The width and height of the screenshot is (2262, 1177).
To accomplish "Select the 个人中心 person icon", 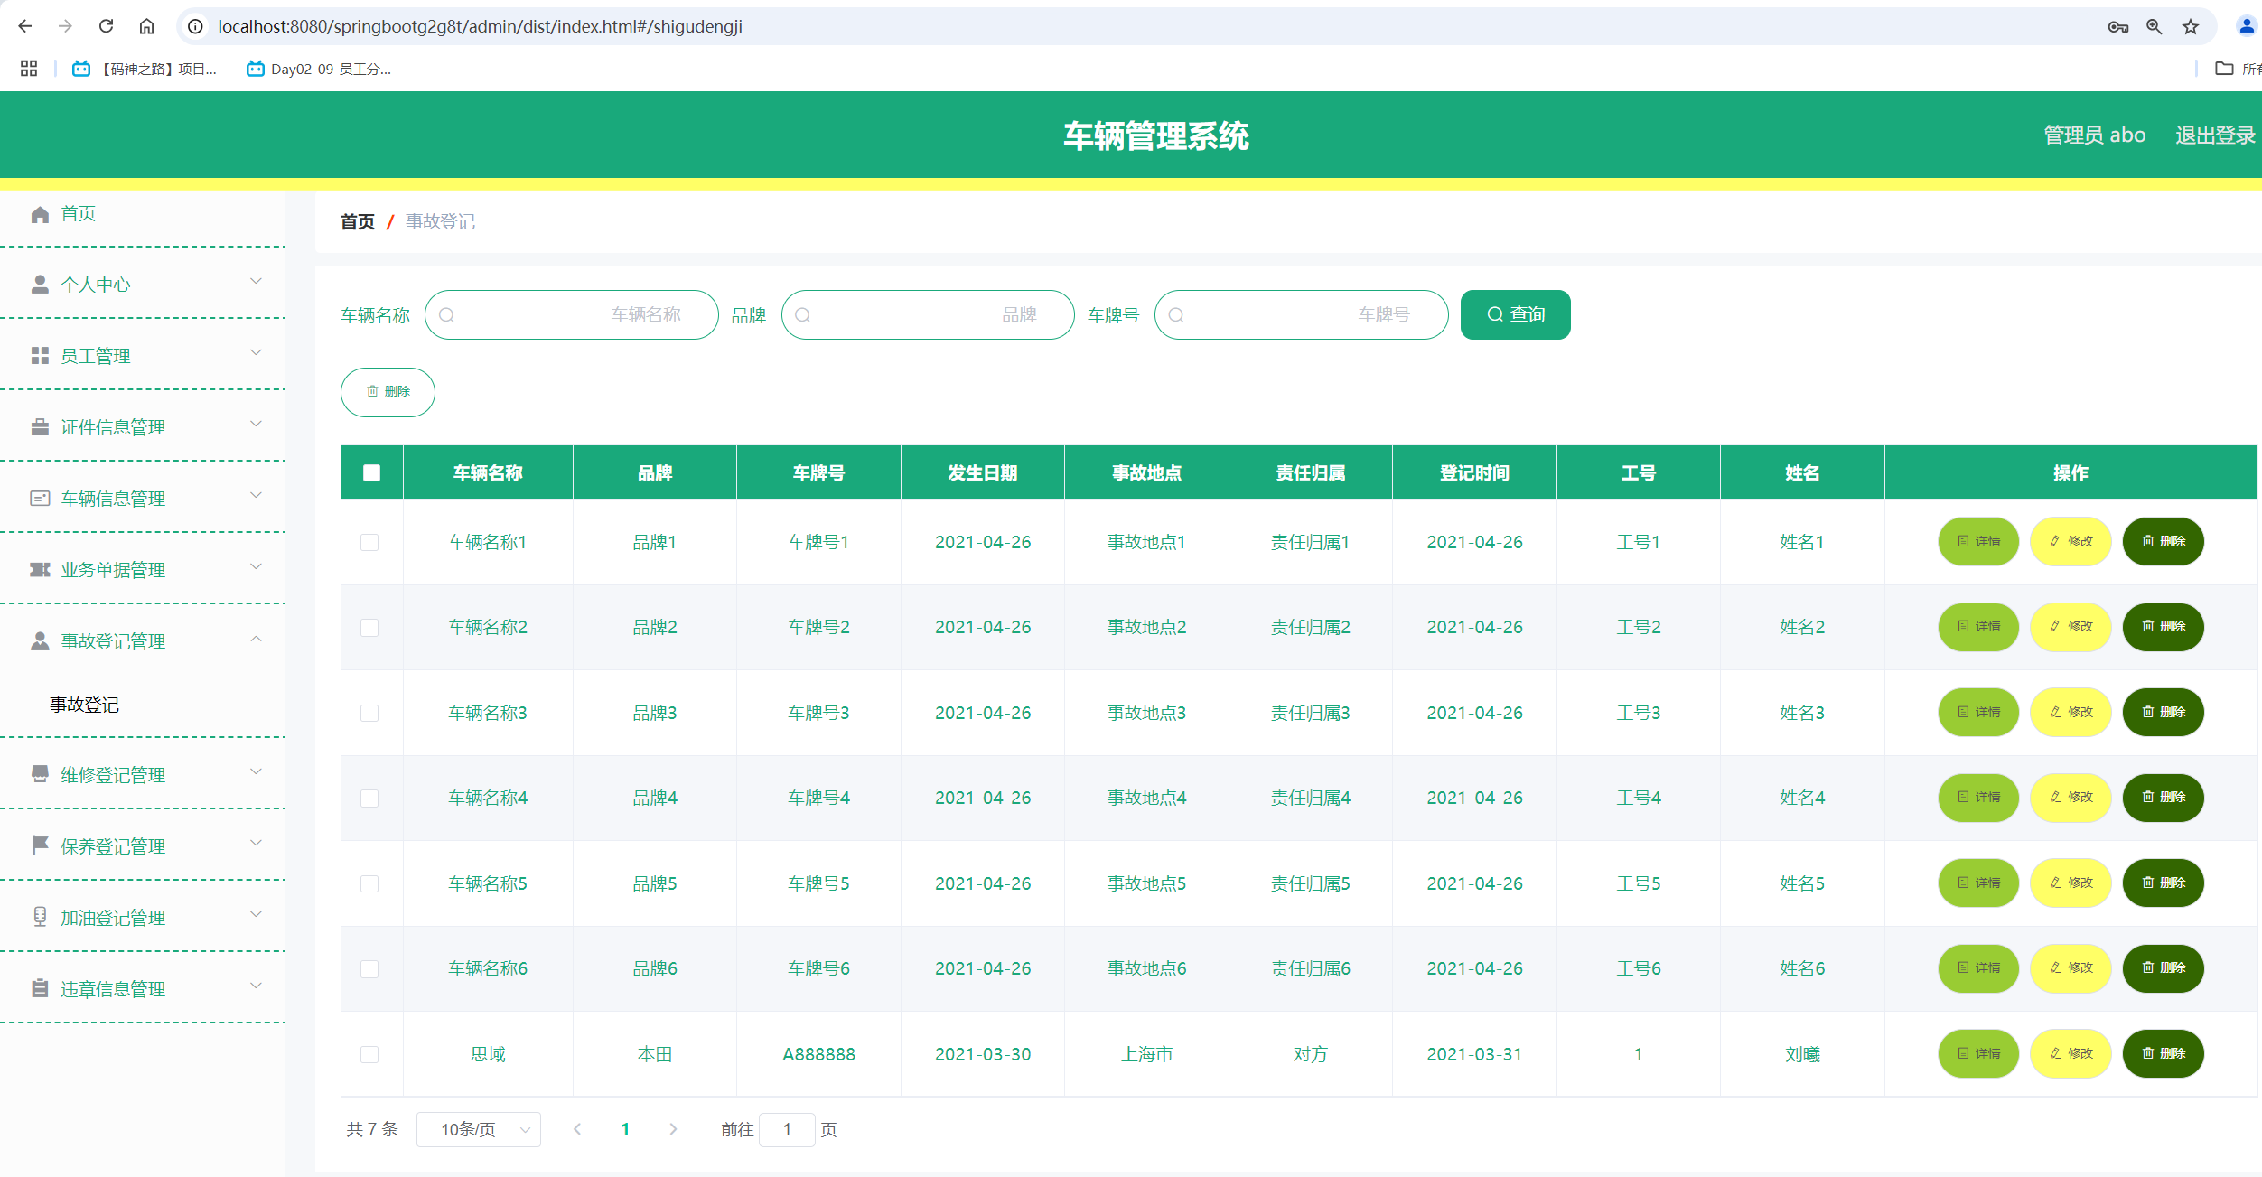I will pyautogui.click(x=40, y=284).
